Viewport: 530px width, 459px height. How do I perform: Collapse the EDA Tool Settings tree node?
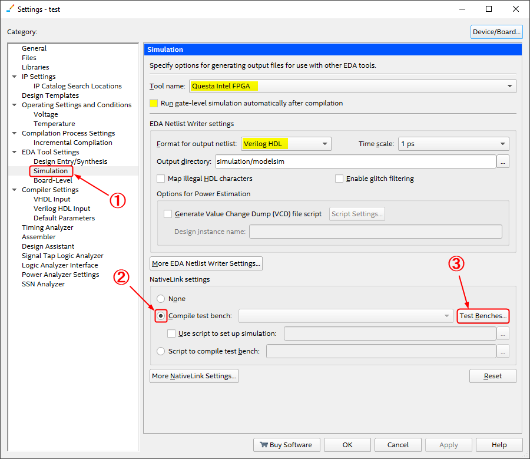coord(15,152)
